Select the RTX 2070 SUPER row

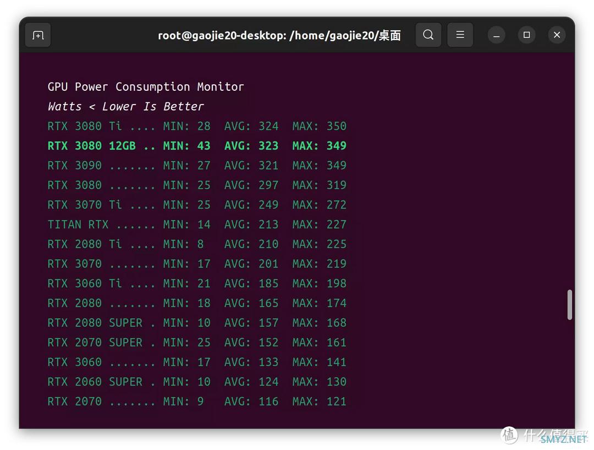point(197,343)
